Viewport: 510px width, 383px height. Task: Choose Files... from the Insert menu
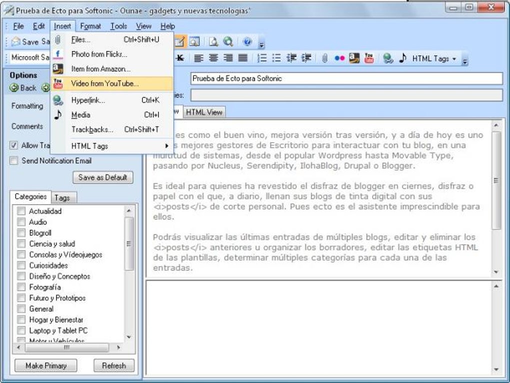(x=112, y=40)
